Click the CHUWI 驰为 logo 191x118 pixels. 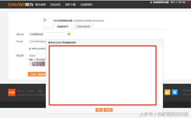pos(21,4)
